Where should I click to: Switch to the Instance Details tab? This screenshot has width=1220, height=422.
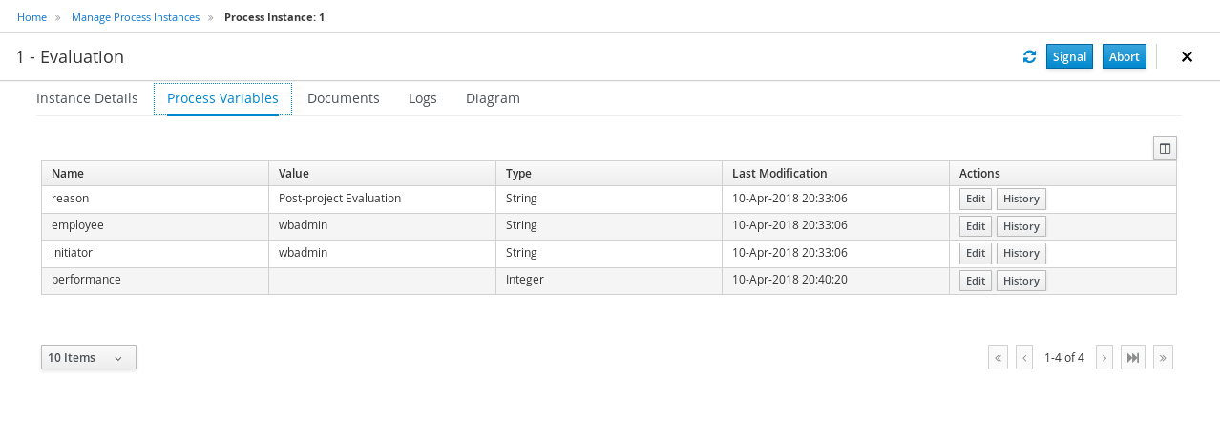87,98
